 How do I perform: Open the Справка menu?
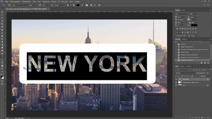tap(77, 2)
